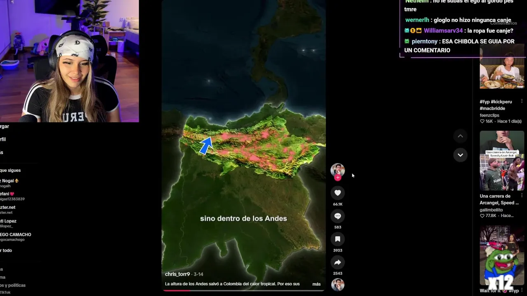This screenshot has height=296, width=527.
Task: Click chat username 'Williamsarv34'
Action: coord(443,31)
